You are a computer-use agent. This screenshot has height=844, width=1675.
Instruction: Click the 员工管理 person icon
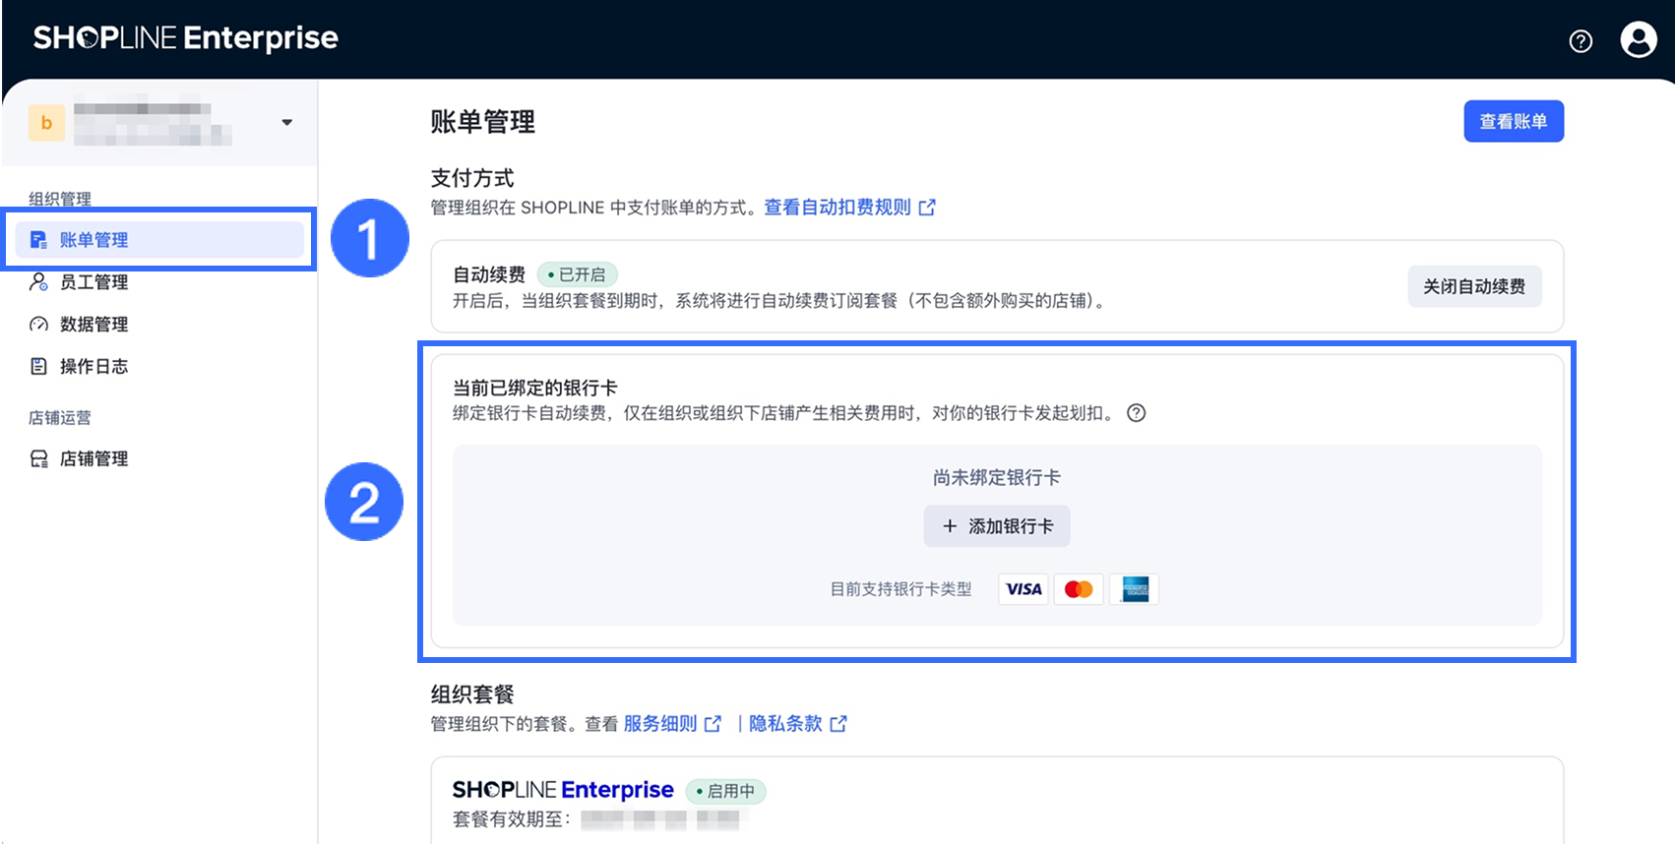[38, 282]
